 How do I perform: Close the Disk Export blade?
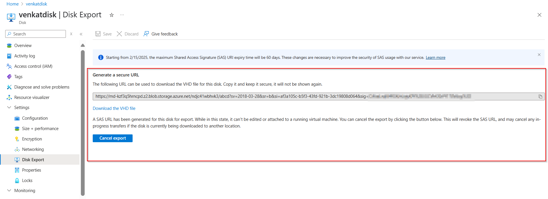(x=539, y=15)
